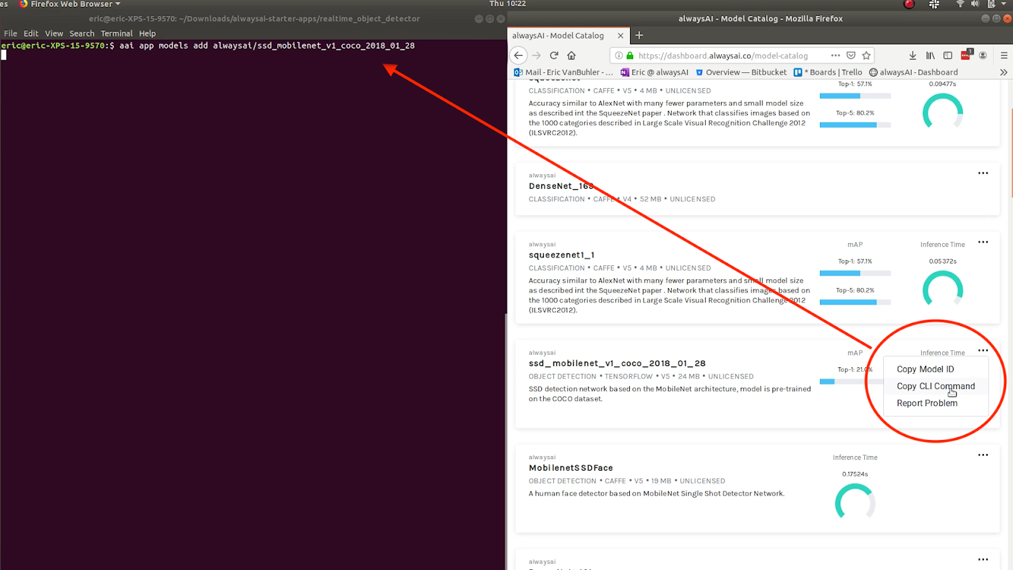Image resolution: width=1013 pixels, height=570 pixels.
Task: Open the terminal Help menu
Action: coord(148,34)
